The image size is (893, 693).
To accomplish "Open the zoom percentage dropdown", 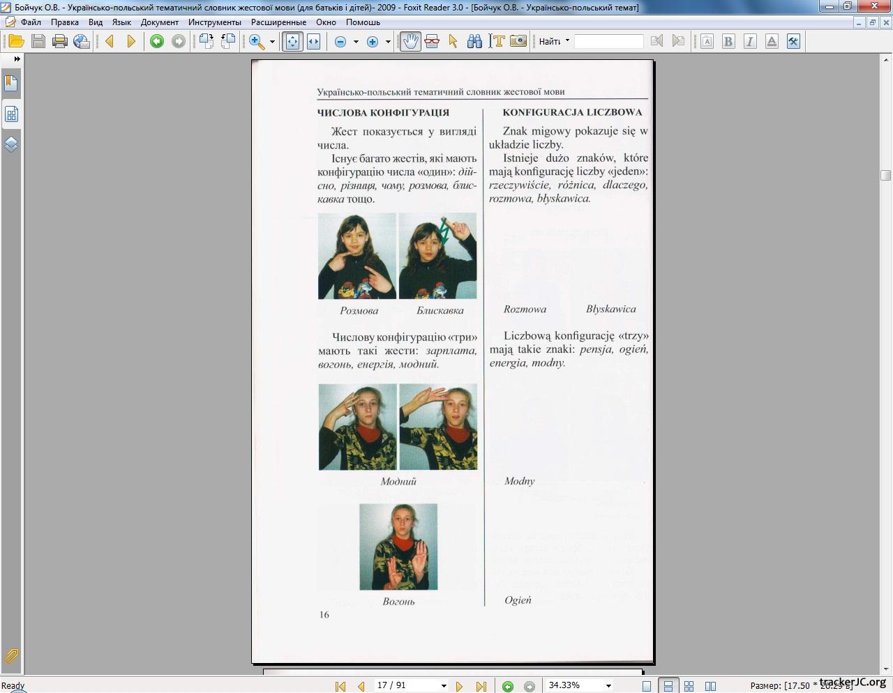I will (x=608, y=686).
